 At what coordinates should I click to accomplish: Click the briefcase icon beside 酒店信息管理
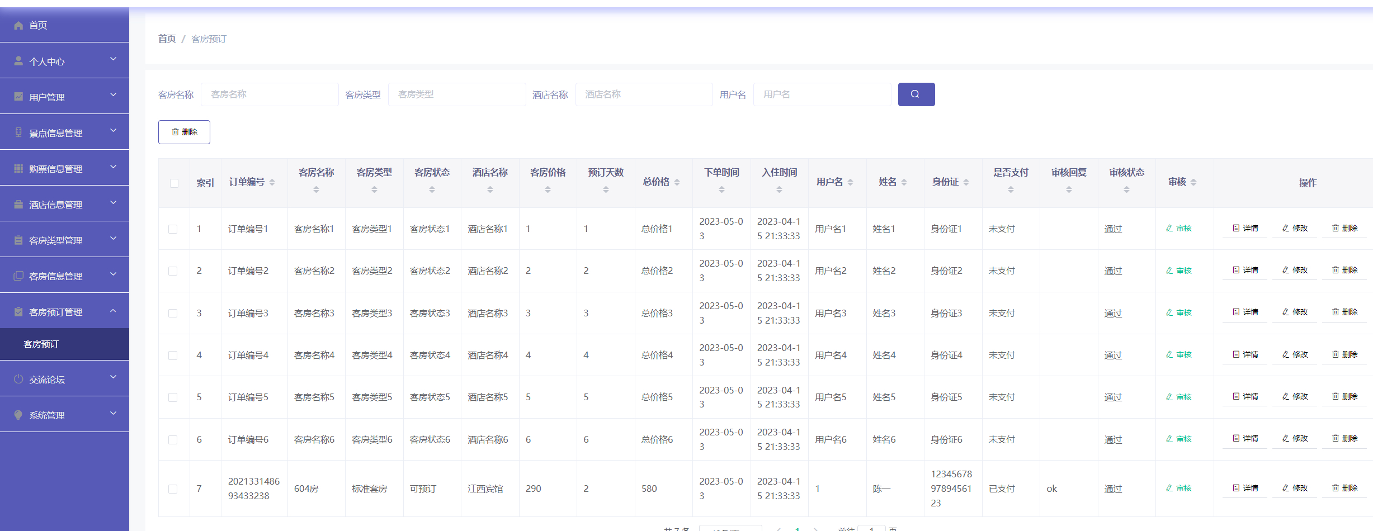click(x=18, y=204)
